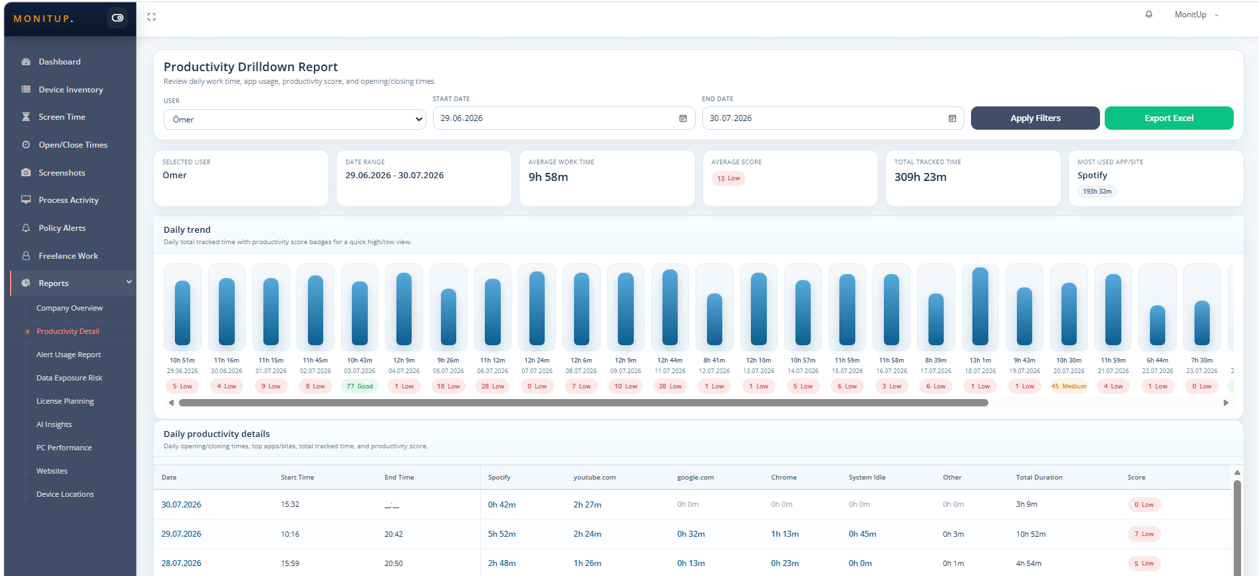This screenshot has width=1259, height=576.
Task: Click the 7 Low score badge in table
Action: pyautogui.click(x=1144, y=534)
